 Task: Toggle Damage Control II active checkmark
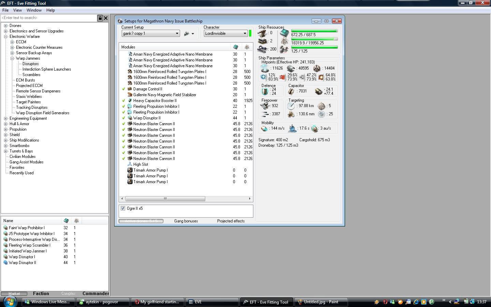pyautogui.click(x=124, y=89)
